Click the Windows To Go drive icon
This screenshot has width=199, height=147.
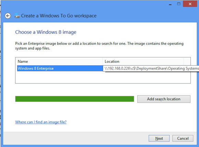point(17,16)
